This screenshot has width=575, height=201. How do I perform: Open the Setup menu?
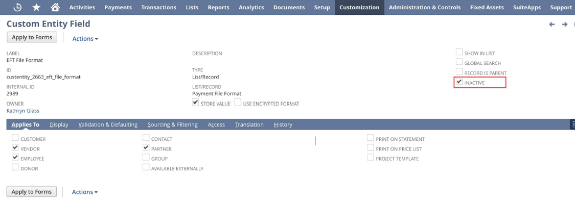(x=322, y=7)
